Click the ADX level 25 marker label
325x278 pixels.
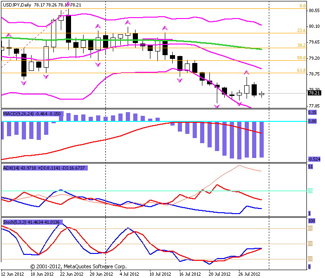point(310,191)
